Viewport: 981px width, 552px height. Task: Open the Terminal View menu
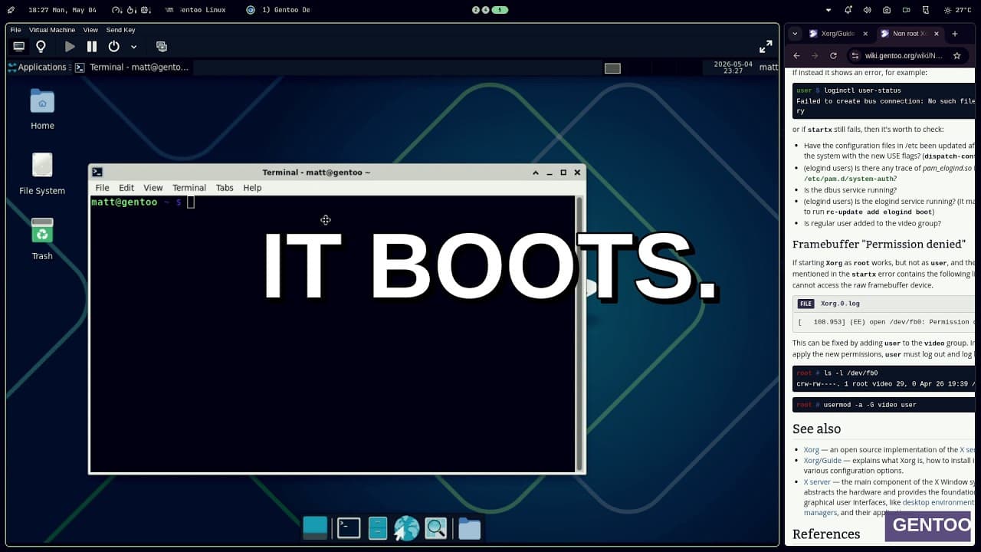click(153, 188)
